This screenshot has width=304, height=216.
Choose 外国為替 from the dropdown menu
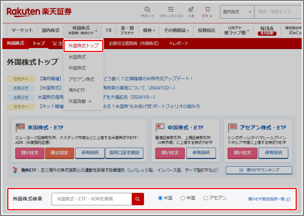tap(80, 101)
